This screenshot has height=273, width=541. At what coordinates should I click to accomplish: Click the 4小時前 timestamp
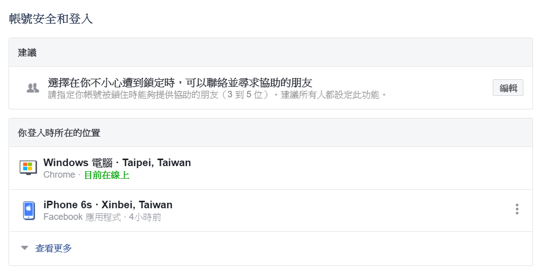(x=145, y=217)
